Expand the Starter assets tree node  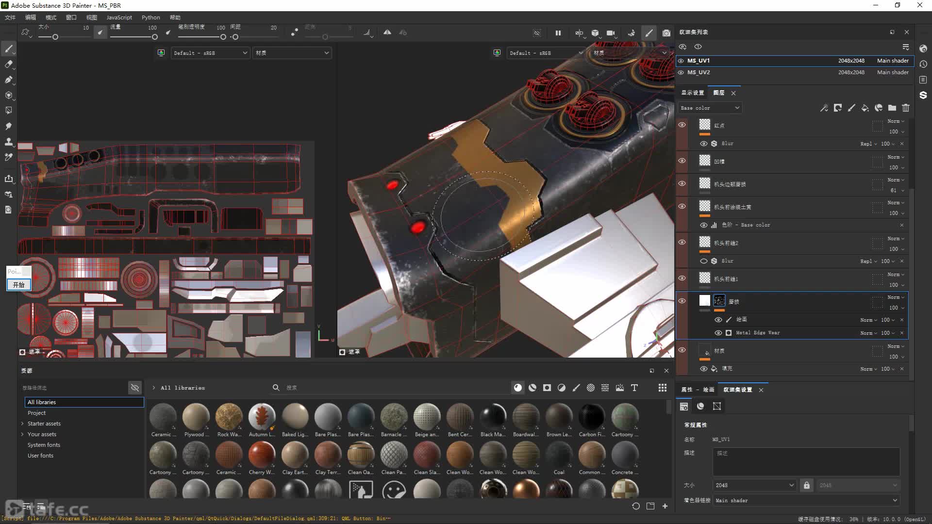pyautogui.click(x=22, y=424)
